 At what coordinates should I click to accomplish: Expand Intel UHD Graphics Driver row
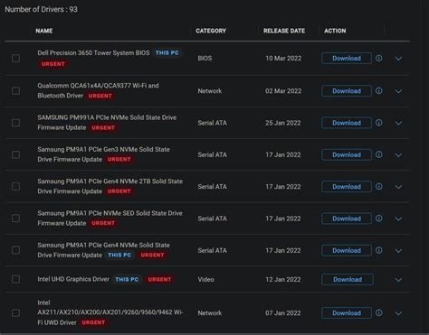398,280
